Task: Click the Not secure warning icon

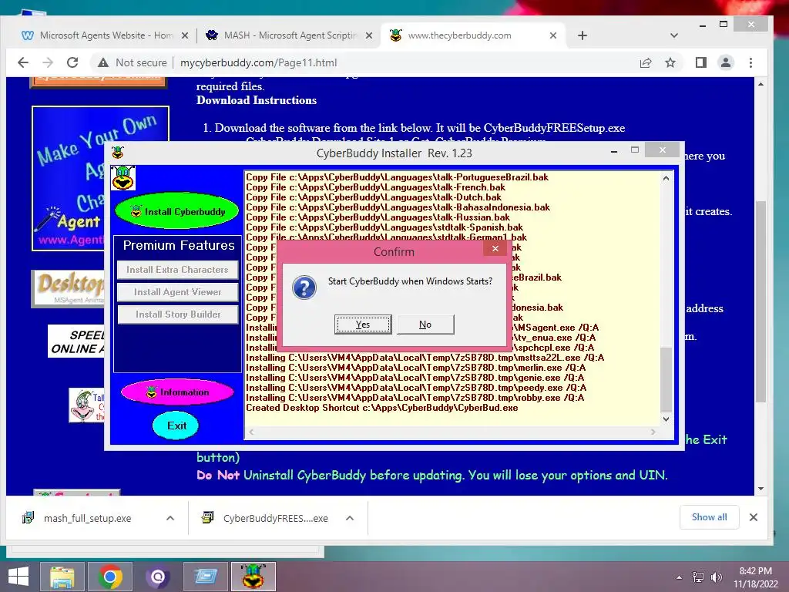Action: pos(103,62)
